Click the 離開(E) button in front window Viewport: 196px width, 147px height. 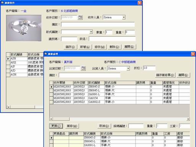(183, 75)
